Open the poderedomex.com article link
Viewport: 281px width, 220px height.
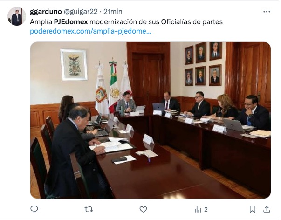click(x=90, y=31)
